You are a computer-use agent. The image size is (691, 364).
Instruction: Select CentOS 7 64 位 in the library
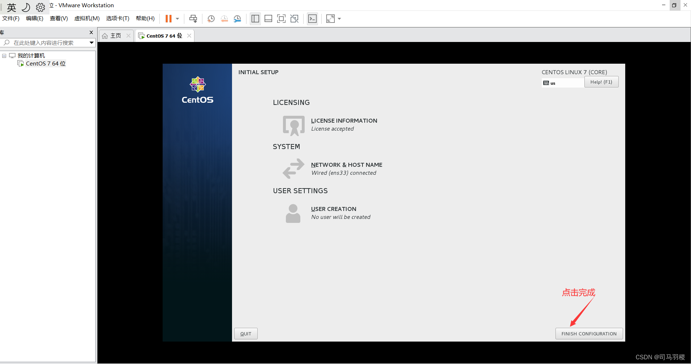(x=46, y=64)
